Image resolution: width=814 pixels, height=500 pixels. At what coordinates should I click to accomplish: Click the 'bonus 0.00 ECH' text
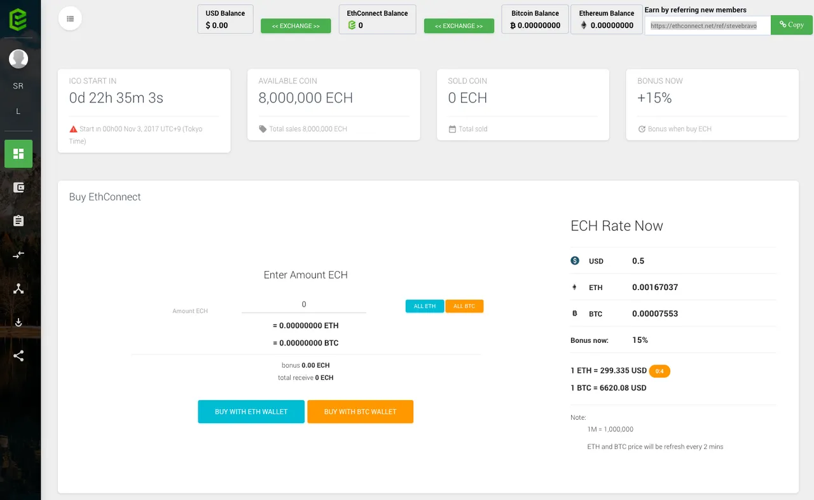[305, 366]
